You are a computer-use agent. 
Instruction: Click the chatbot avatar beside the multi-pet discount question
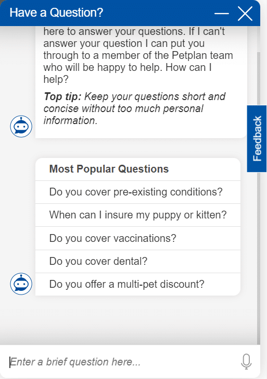(21, 284)
